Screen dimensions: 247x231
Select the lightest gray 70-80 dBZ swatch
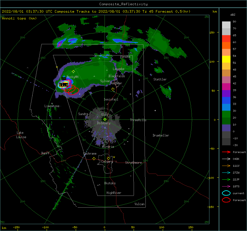[226, 25]
